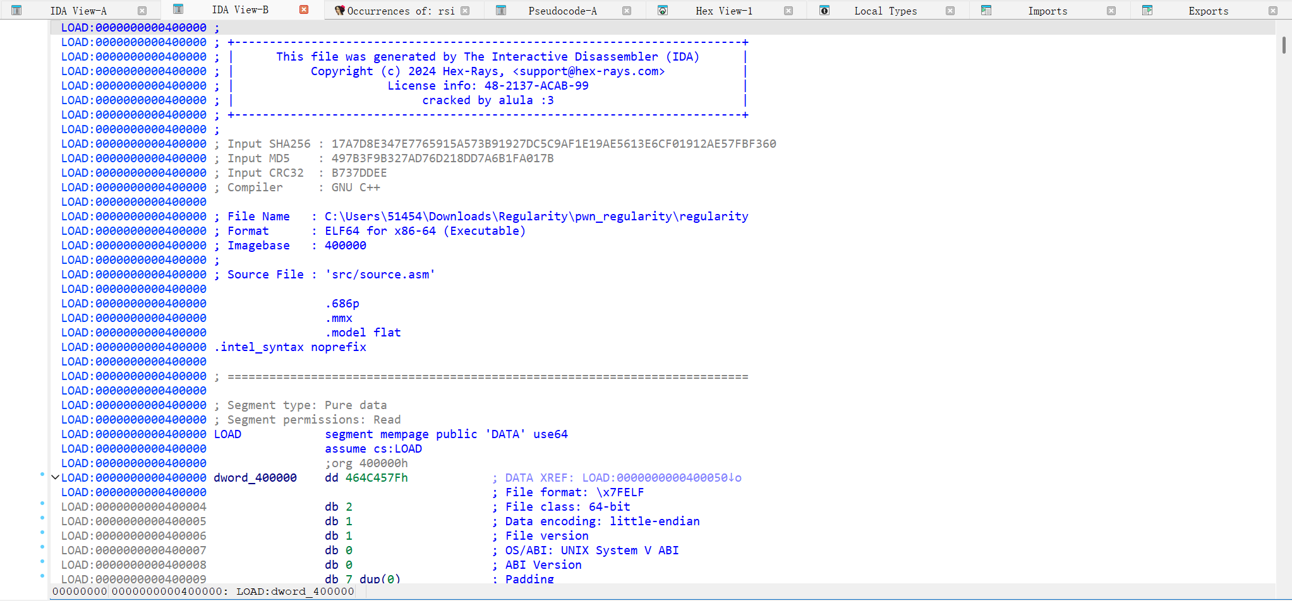This screenshot has width=1292, height=601.
Task: Collapse the dword_400000 line arrow
Action: tap(55, 477)
